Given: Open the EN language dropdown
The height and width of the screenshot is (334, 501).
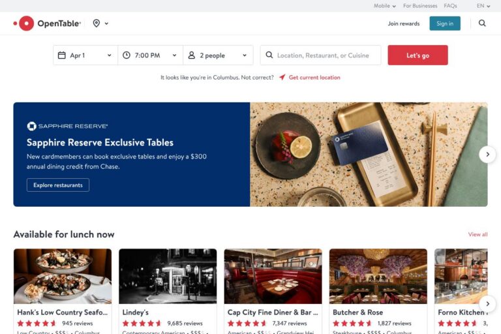Looking at the screenshot, I should 483,6.
